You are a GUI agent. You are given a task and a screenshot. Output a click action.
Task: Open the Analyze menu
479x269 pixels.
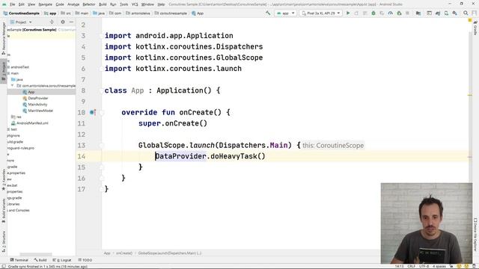73,4
